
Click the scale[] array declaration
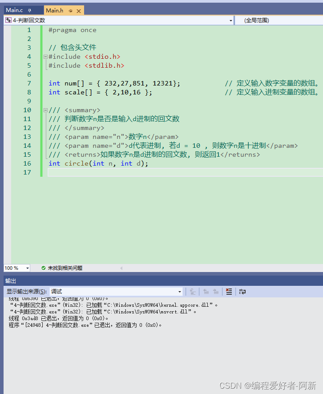click(x=100, y=93)
